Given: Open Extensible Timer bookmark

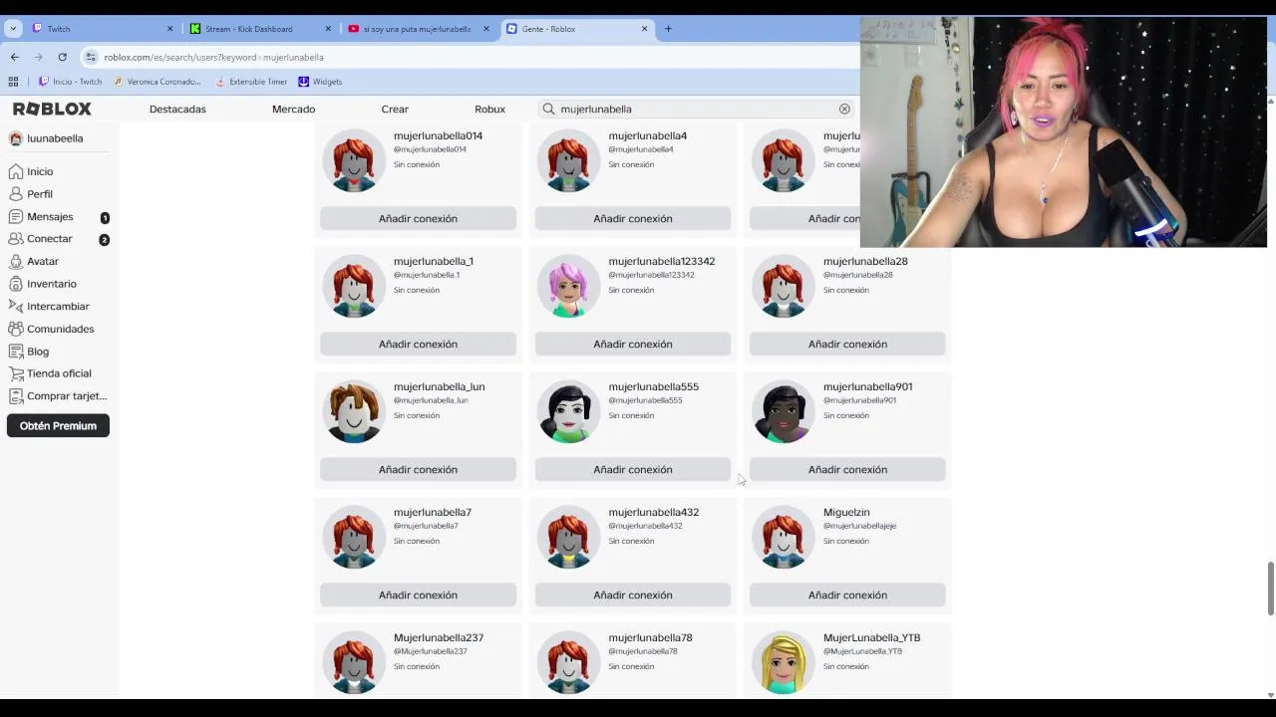Looking at the screenshot, I should pyautogui.click(x=251, y=82).
